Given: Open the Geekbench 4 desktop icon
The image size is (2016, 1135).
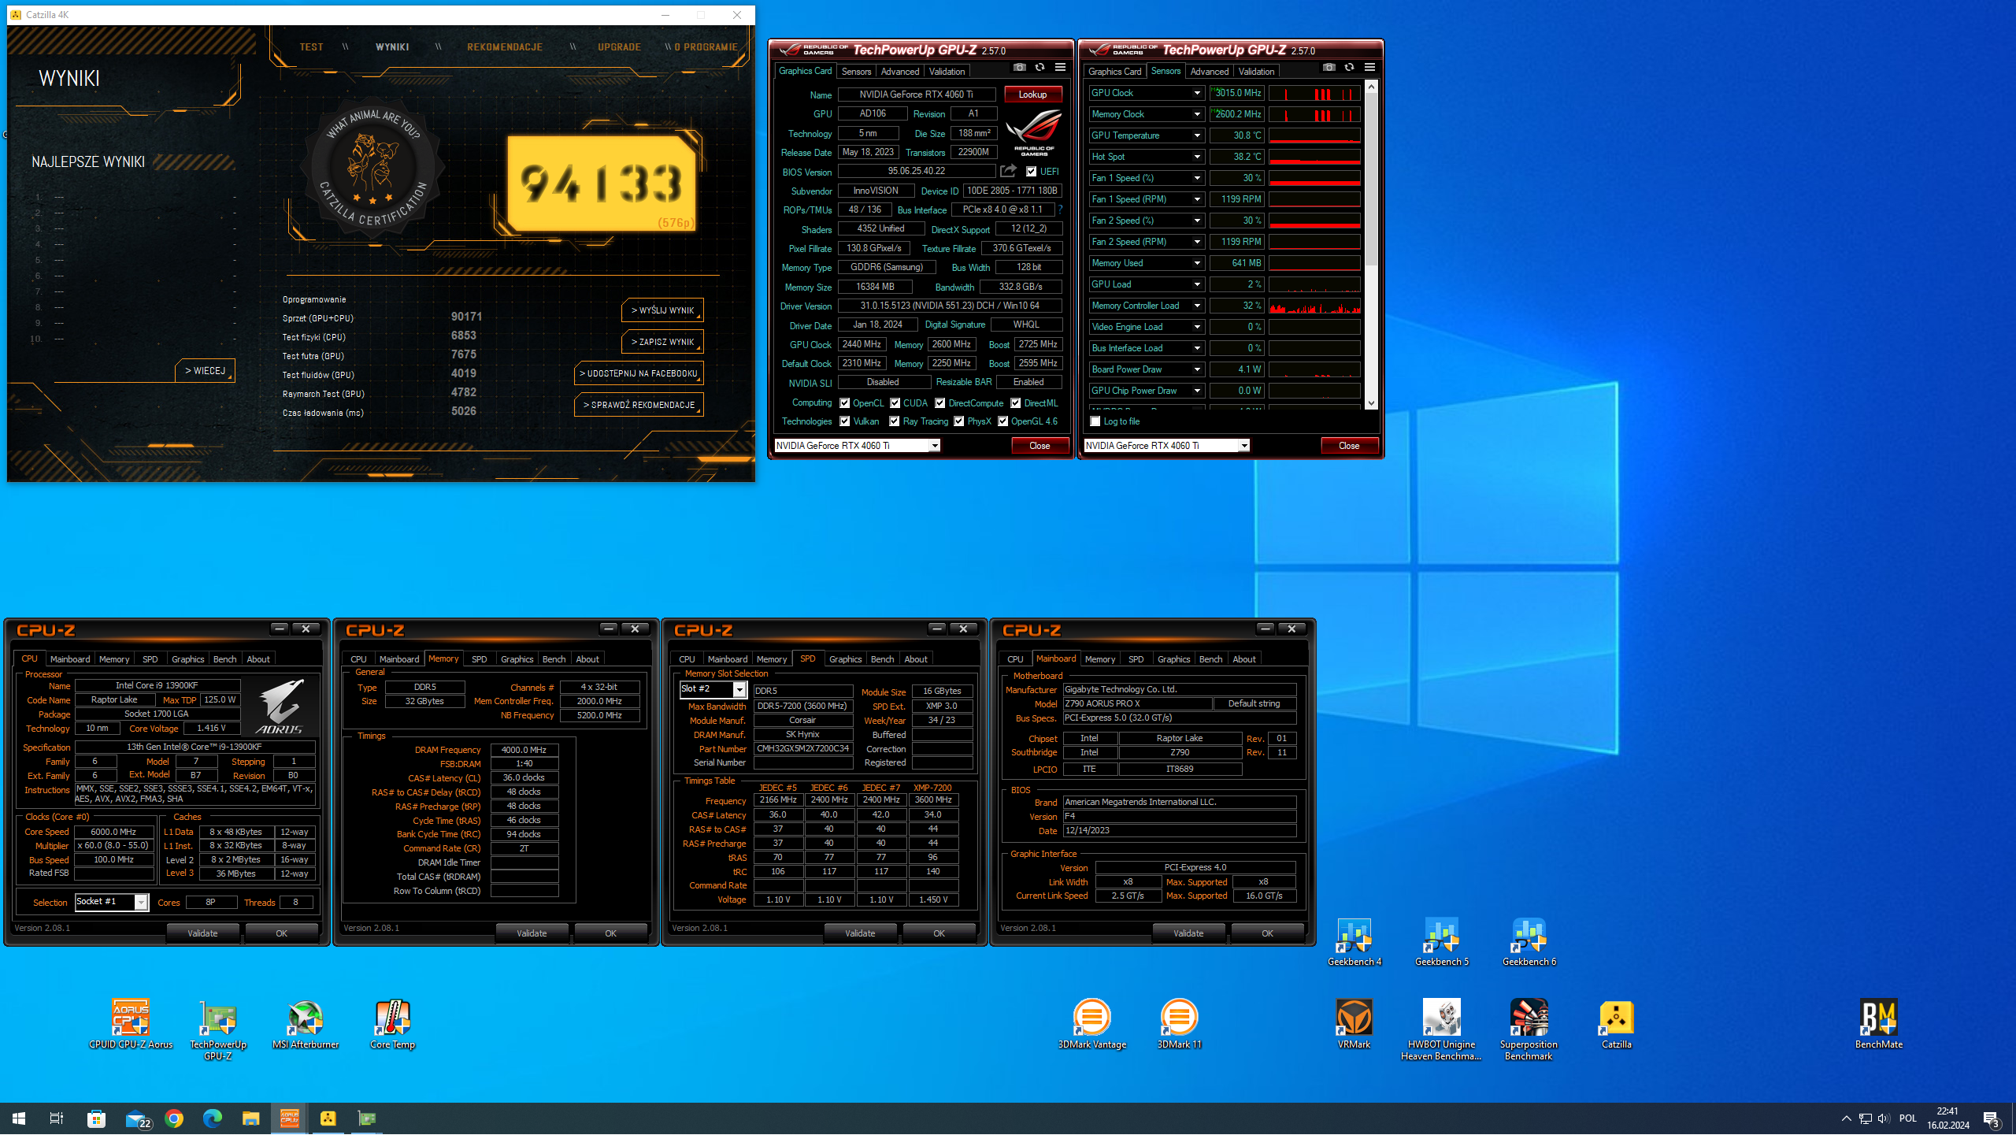Looking at the screenshot, I should tap(1354, 942).
